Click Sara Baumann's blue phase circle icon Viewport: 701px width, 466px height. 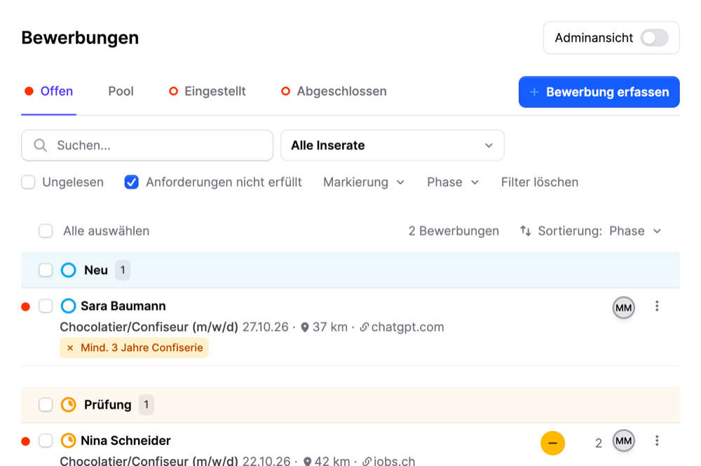coord(69,306)
